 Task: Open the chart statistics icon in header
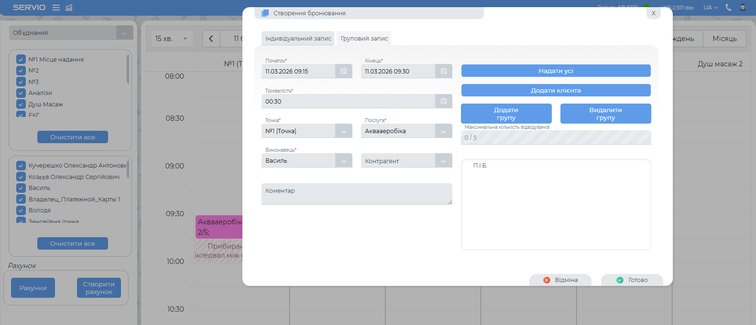[x=69, y=8]
